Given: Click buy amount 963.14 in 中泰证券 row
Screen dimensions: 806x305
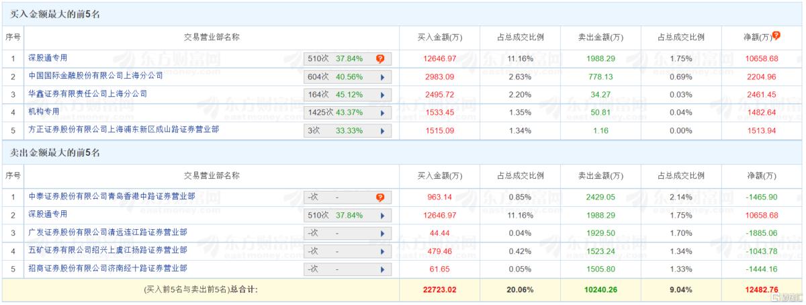Looking at the screenshot, I should point(441,198).
